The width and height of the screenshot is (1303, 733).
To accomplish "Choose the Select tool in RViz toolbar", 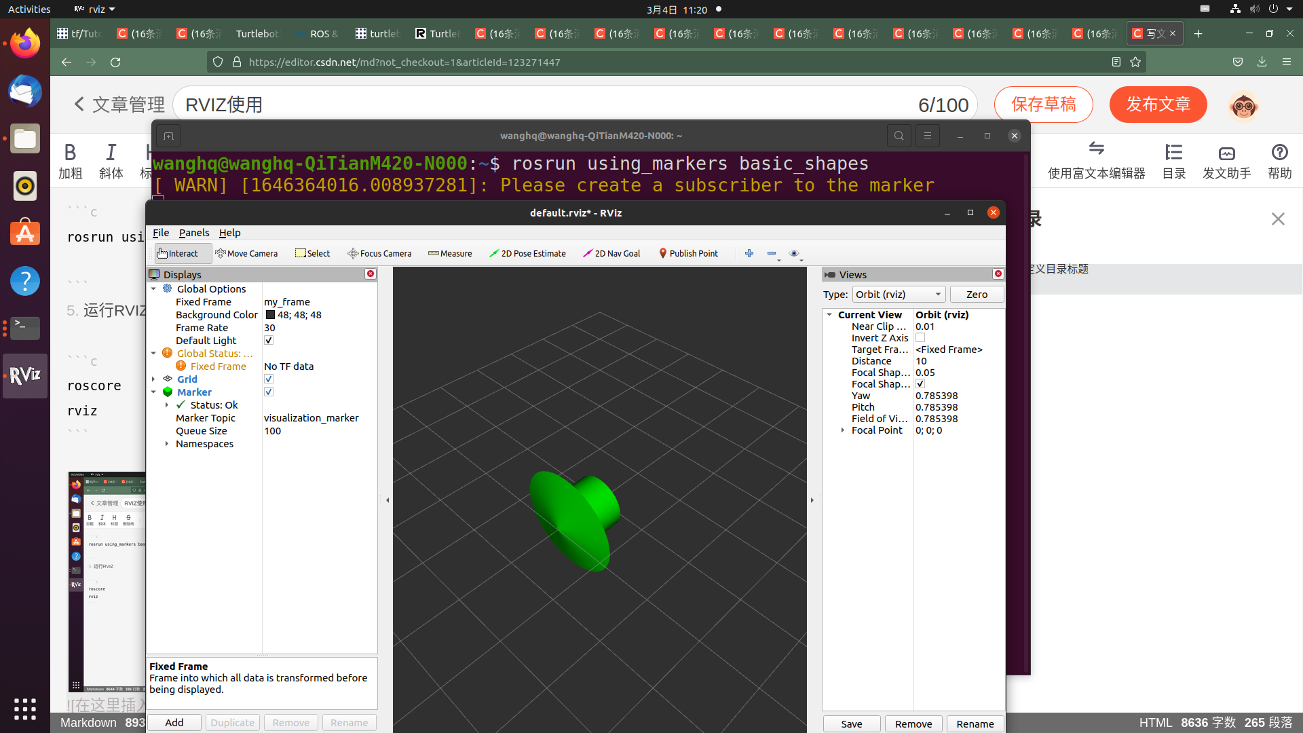I will pyautogui.click(x=312, y=253).
